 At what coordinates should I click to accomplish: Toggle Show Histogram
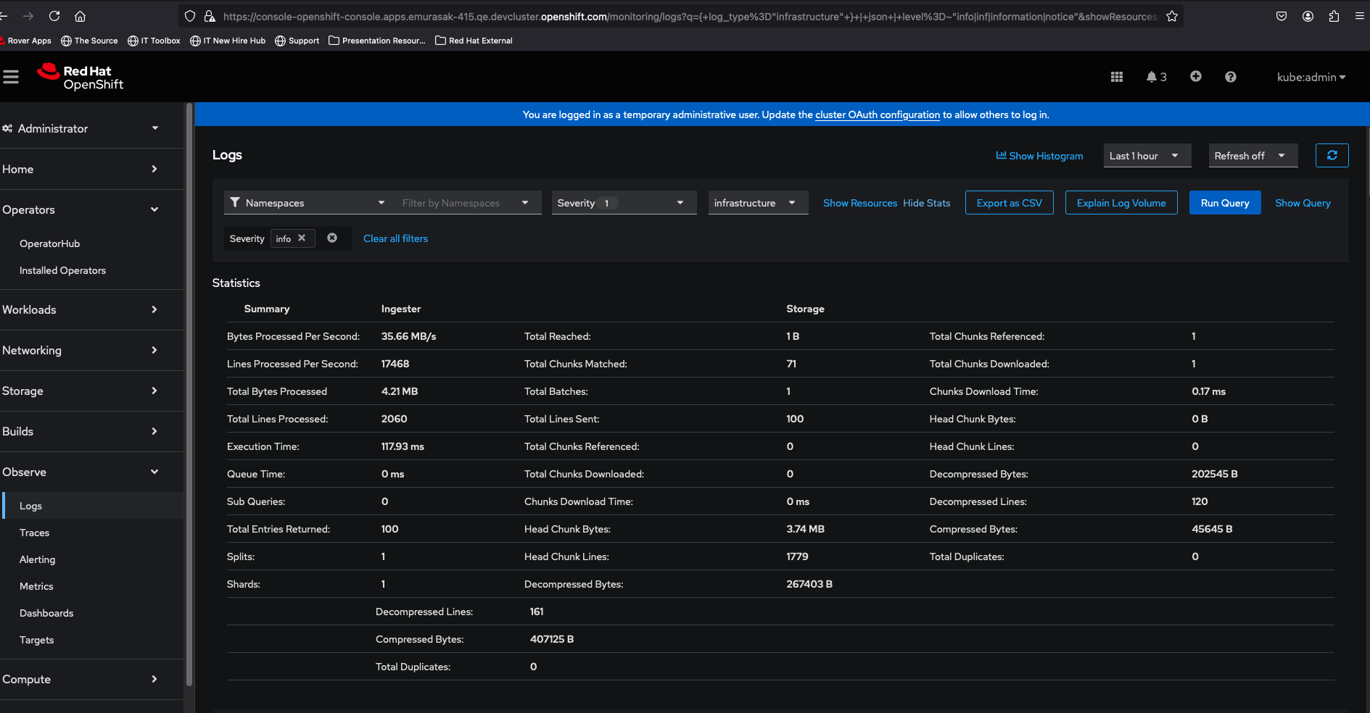click(1039, 156)
